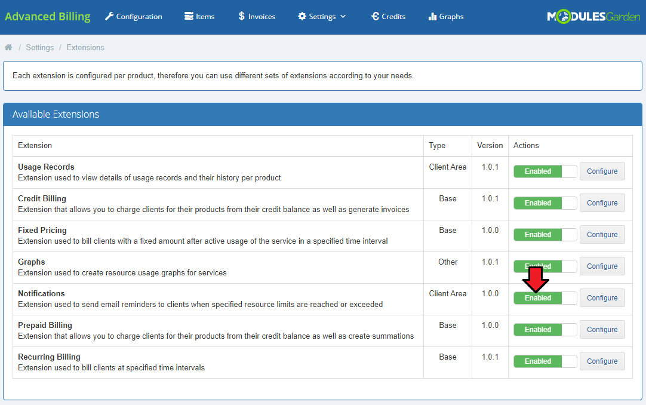This screenshot has width=646, height=405.
Task: Click the home icon in breadcrumb
Action: 8,47
